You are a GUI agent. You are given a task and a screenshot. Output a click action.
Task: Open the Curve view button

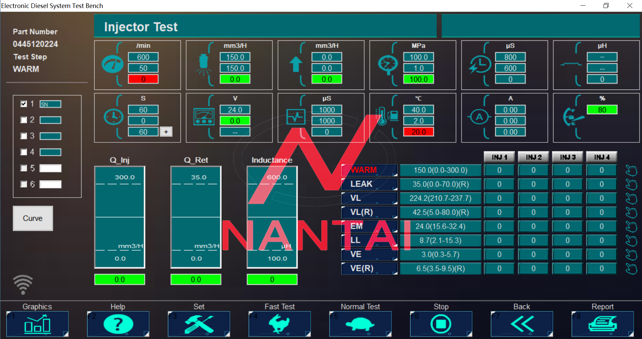pos(33,218)
